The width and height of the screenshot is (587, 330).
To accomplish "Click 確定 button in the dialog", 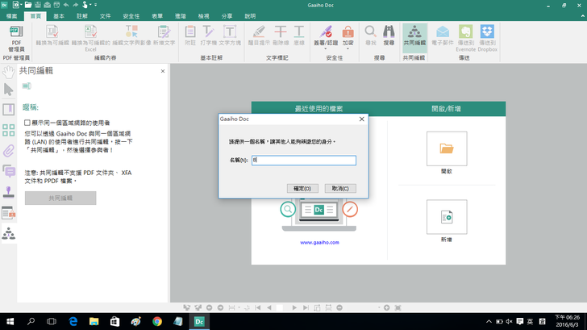I will point(302,188).
